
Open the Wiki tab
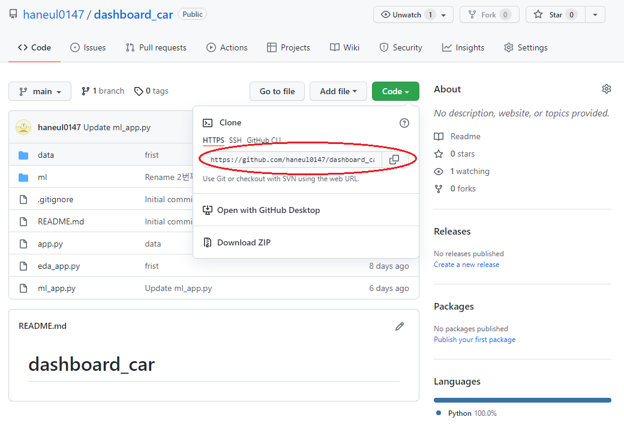[x=344, y=48]
